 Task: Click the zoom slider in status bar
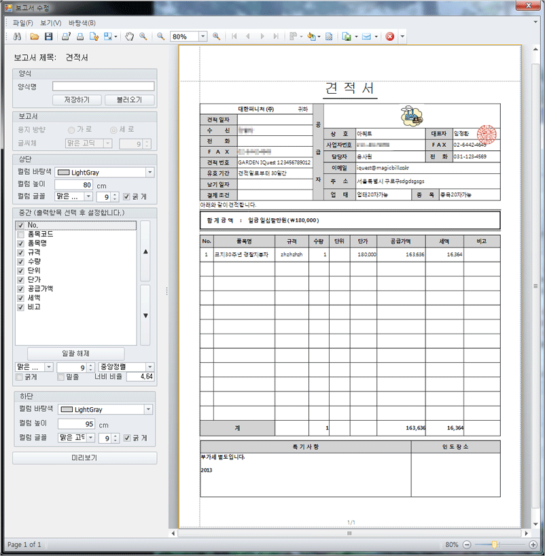[x=495, y=544]
